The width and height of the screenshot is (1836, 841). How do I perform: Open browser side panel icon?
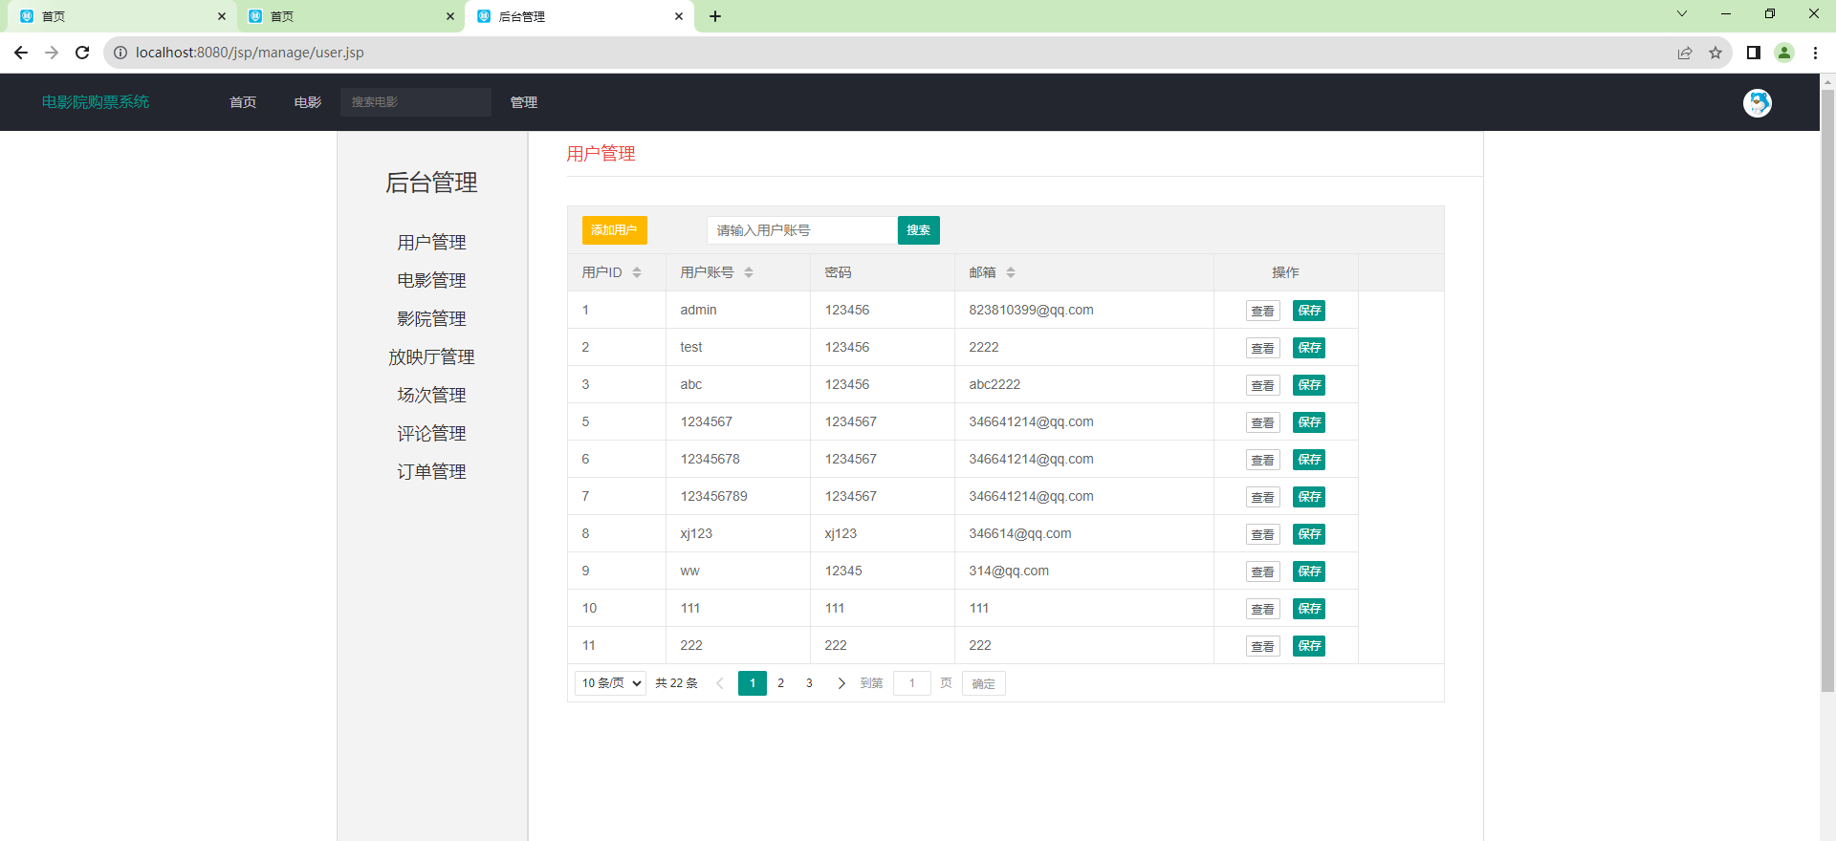(x=1754, y=53)
